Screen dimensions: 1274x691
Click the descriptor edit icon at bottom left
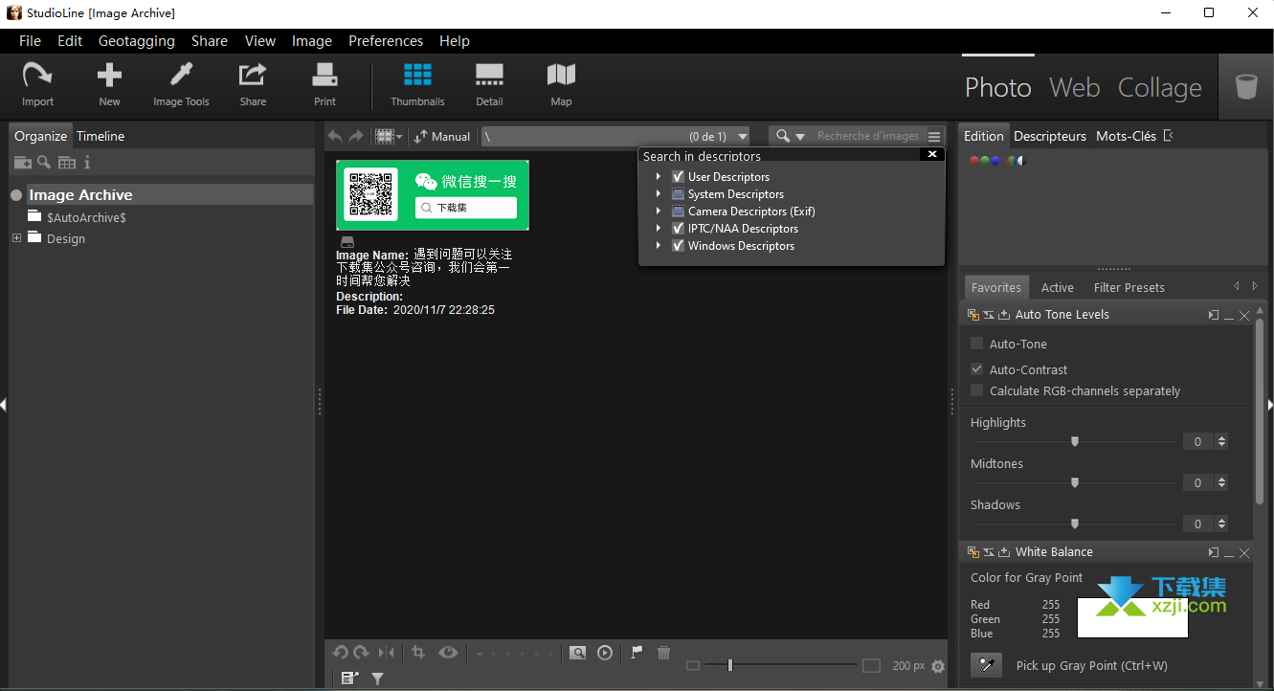point(349,678)
